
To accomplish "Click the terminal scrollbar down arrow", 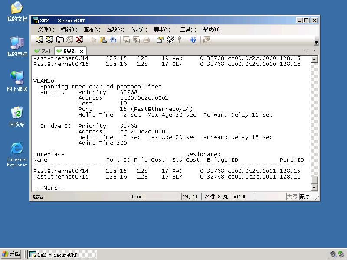I will (314, 188).
